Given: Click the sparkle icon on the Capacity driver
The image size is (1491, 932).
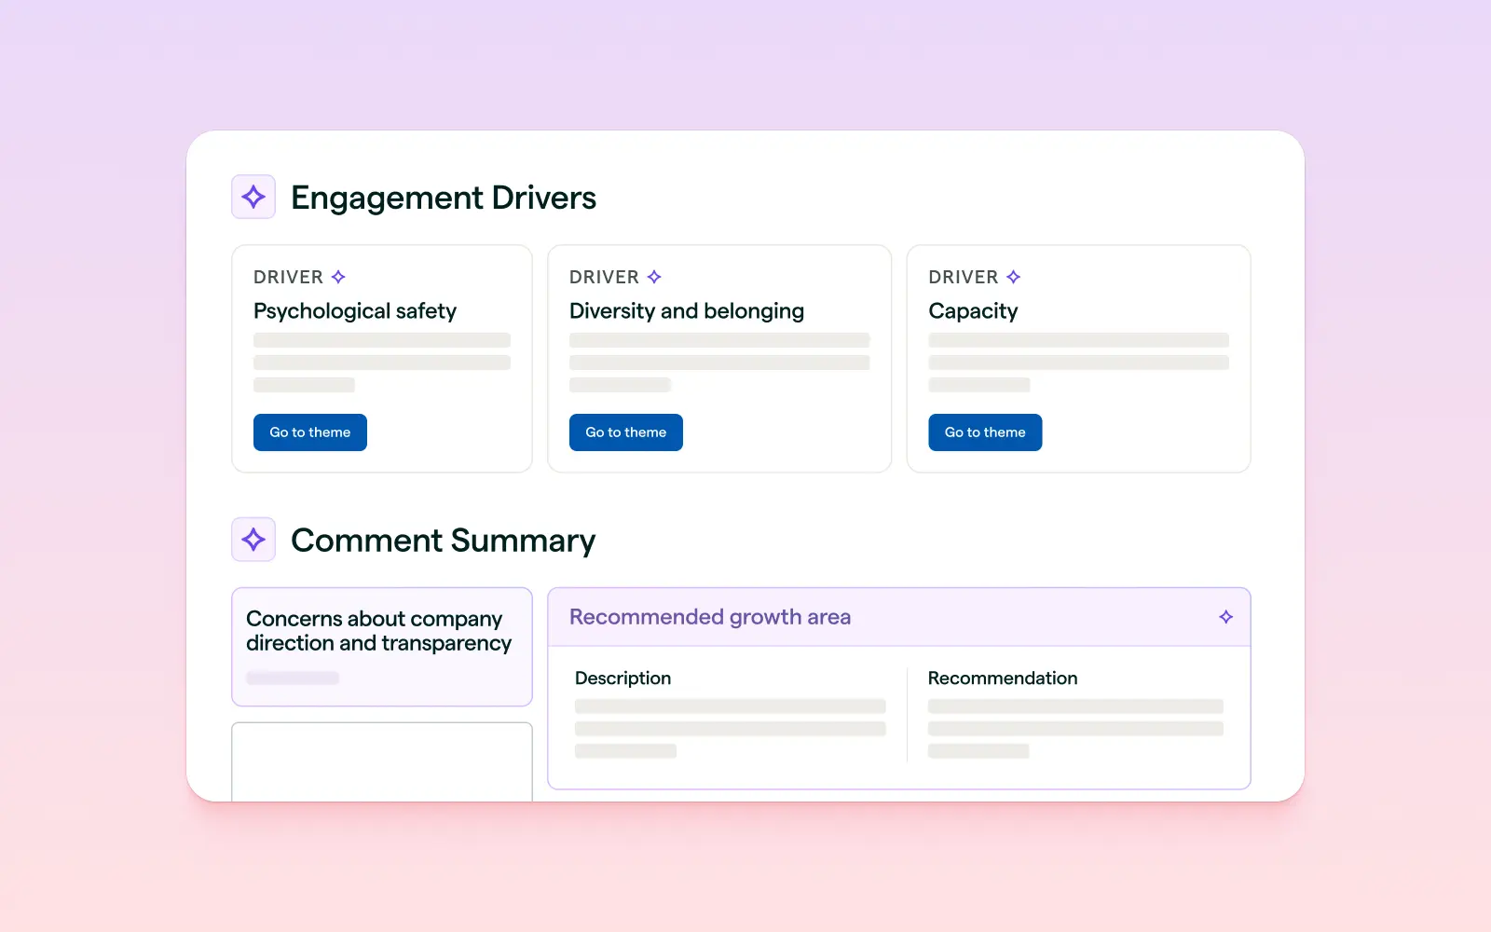Looking at the screenshot, I should click(1012, 276).
